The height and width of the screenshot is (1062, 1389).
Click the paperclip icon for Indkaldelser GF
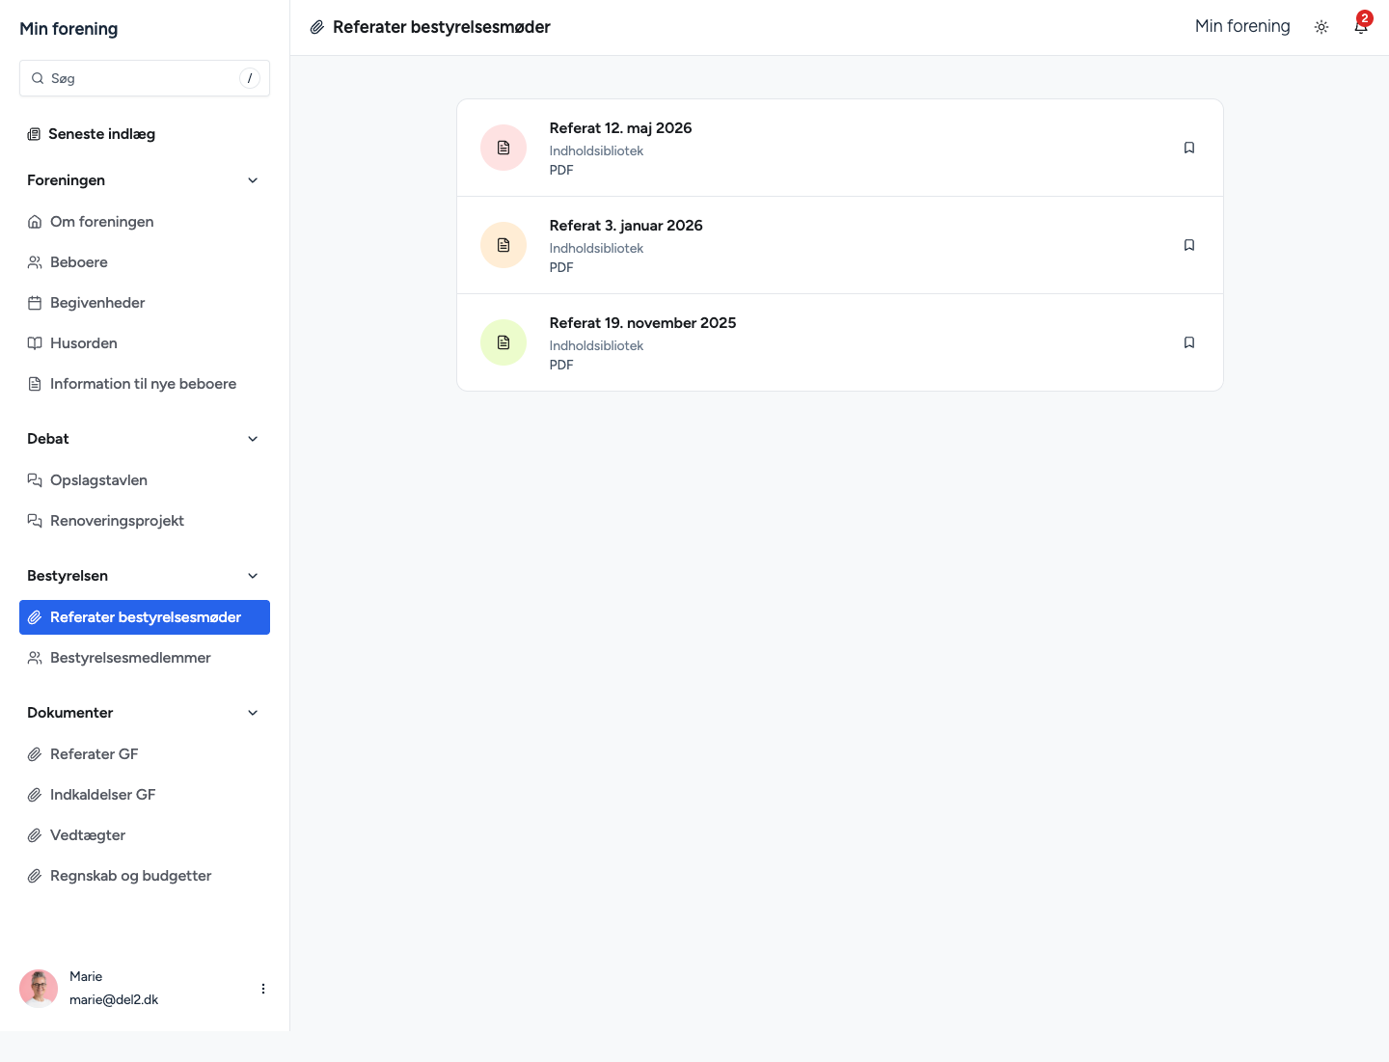pyautogui.click(x=35, y=795)
